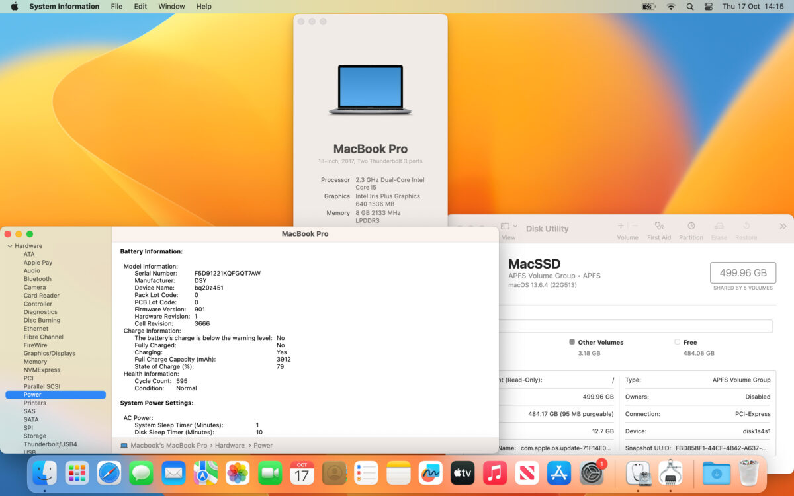
Task: Open the Wi-Fi menu bar icon
Action: tap(671, 6)
